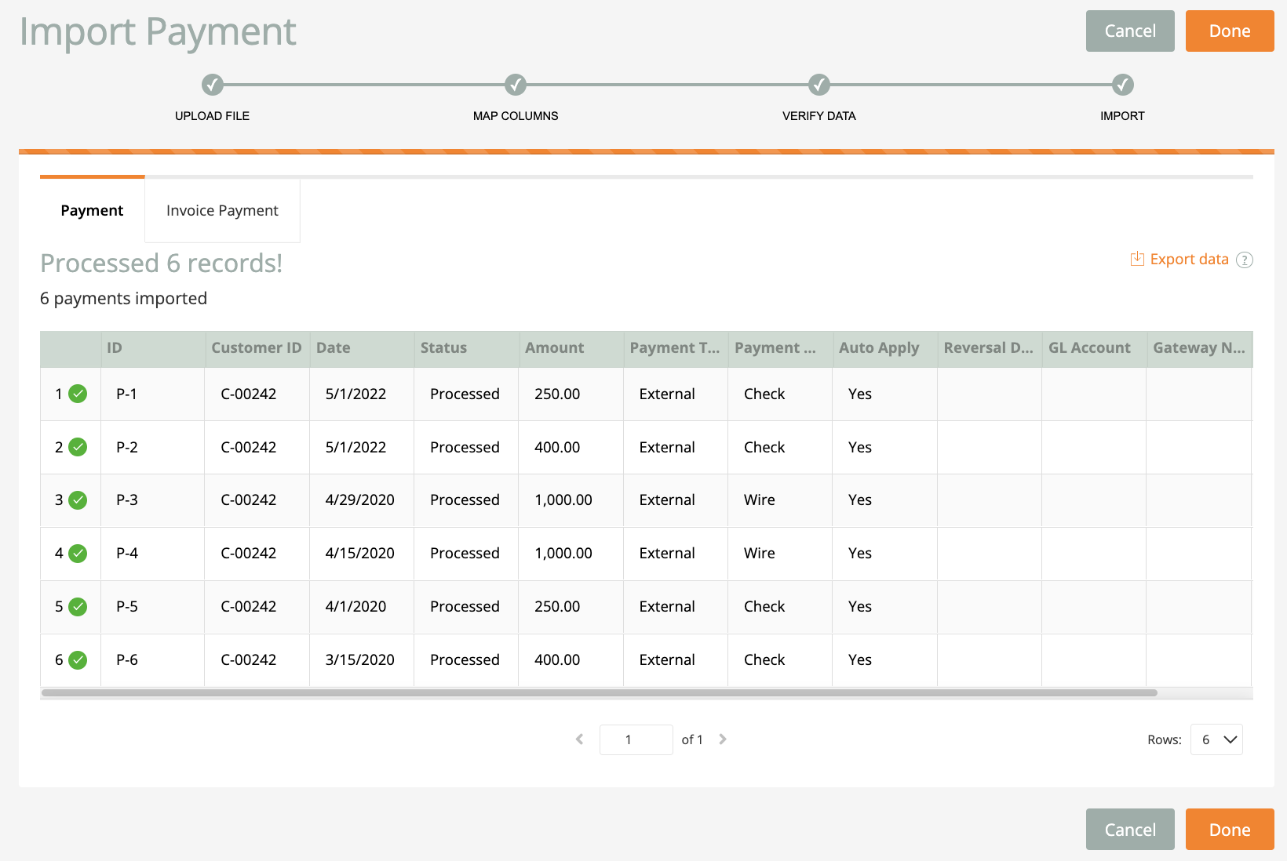This screenshot has width=1287, height=861.
Task: Click the bottom Cancel button
Action: pos(1130,830)
